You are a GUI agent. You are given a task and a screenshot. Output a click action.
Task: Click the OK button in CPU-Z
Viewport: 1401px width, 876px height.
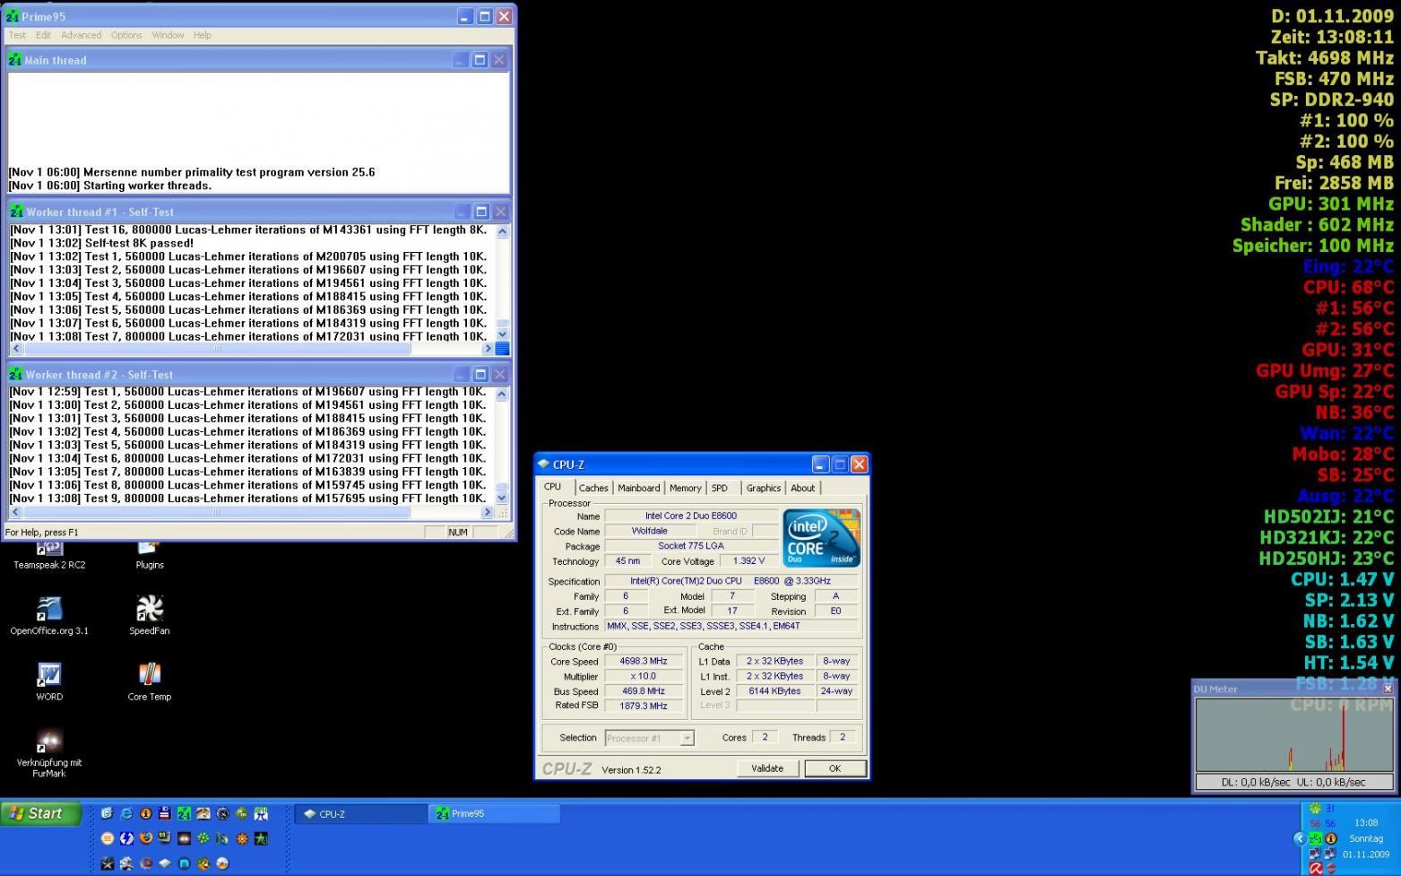[x=835, y=768]
